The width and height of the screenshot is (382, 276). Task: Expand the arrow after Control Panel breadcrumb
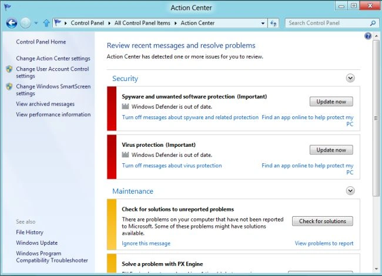point(109,23)
